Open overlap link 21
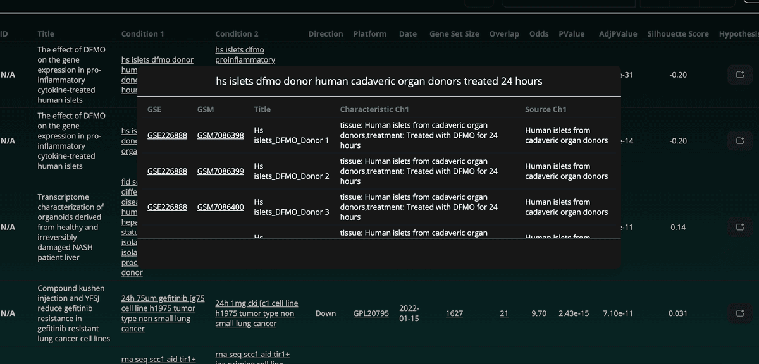This screenshot has height=364, width=759. pos(504,313)
